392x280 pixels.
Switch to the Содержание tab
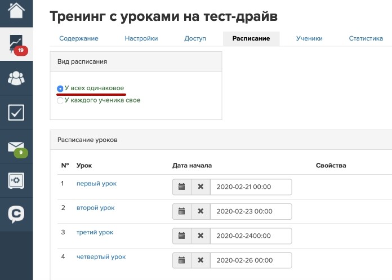(79, 38)
